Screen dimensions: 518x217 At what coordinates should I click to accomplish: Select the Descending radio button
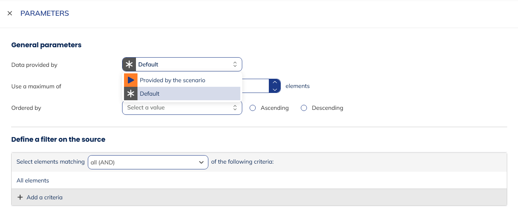(x=304, y=108)
